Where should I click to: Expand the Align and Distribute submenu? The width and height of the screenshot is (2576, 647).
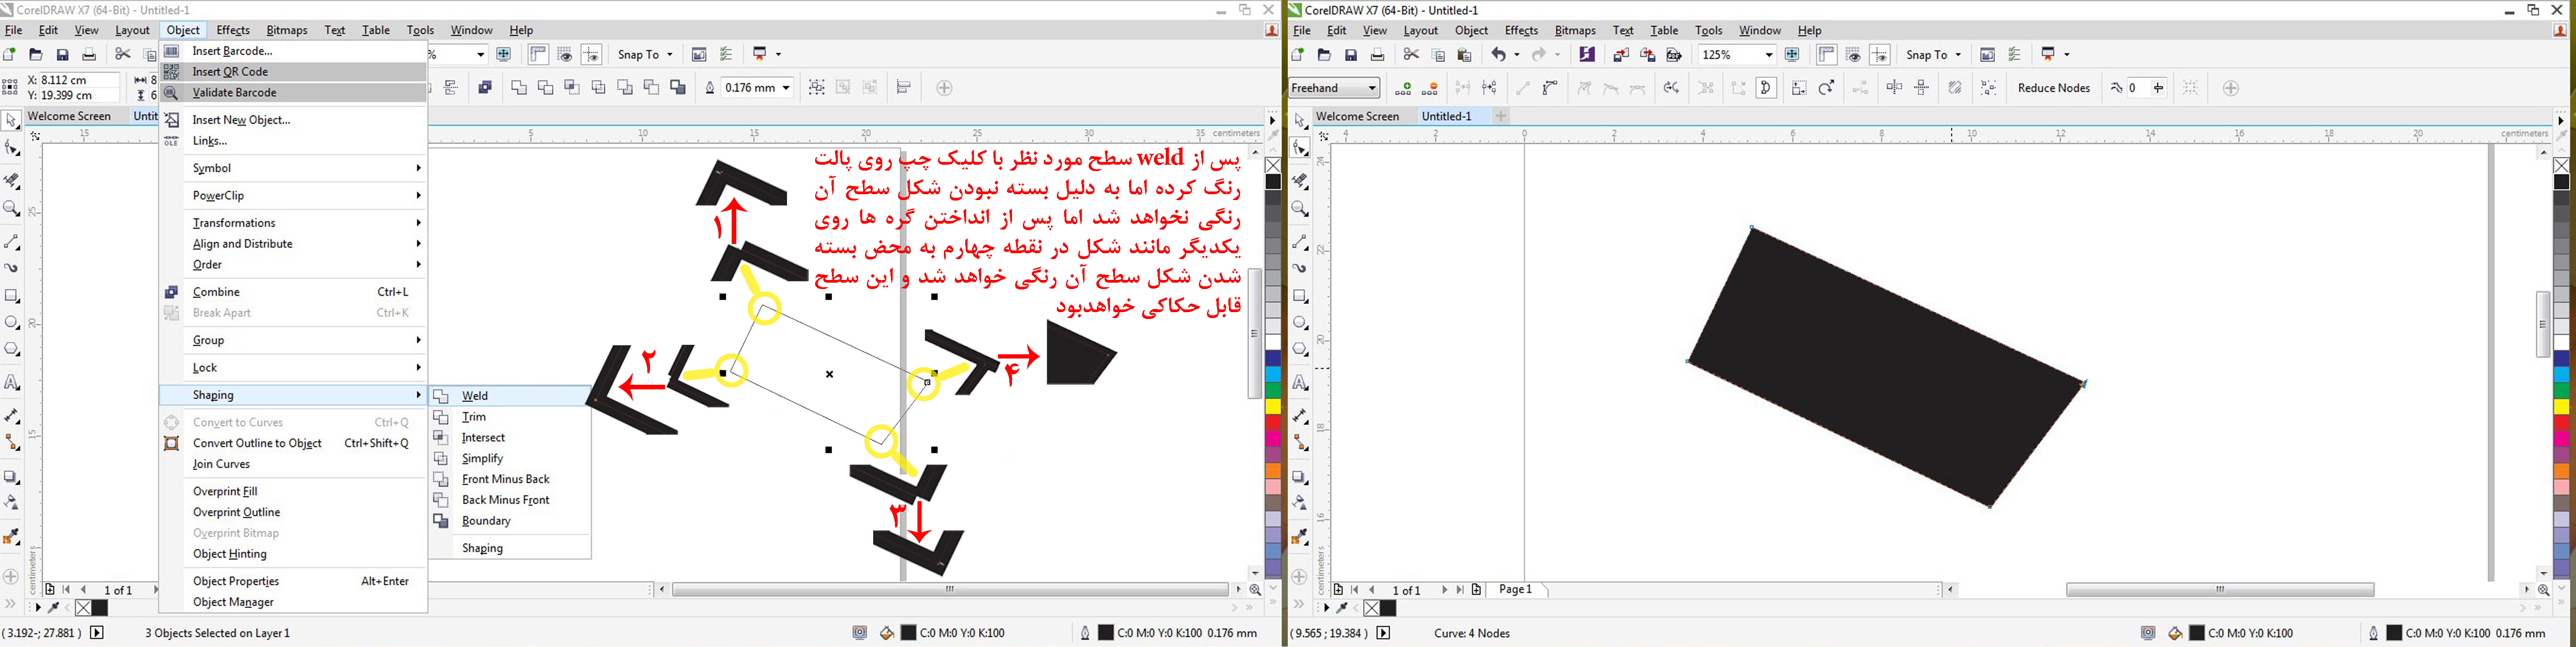coord(293,244)
